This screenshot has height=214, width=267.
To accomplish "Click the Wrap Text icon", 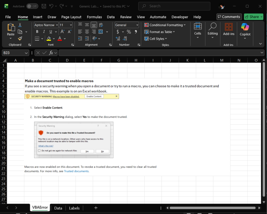I will 101,25.
